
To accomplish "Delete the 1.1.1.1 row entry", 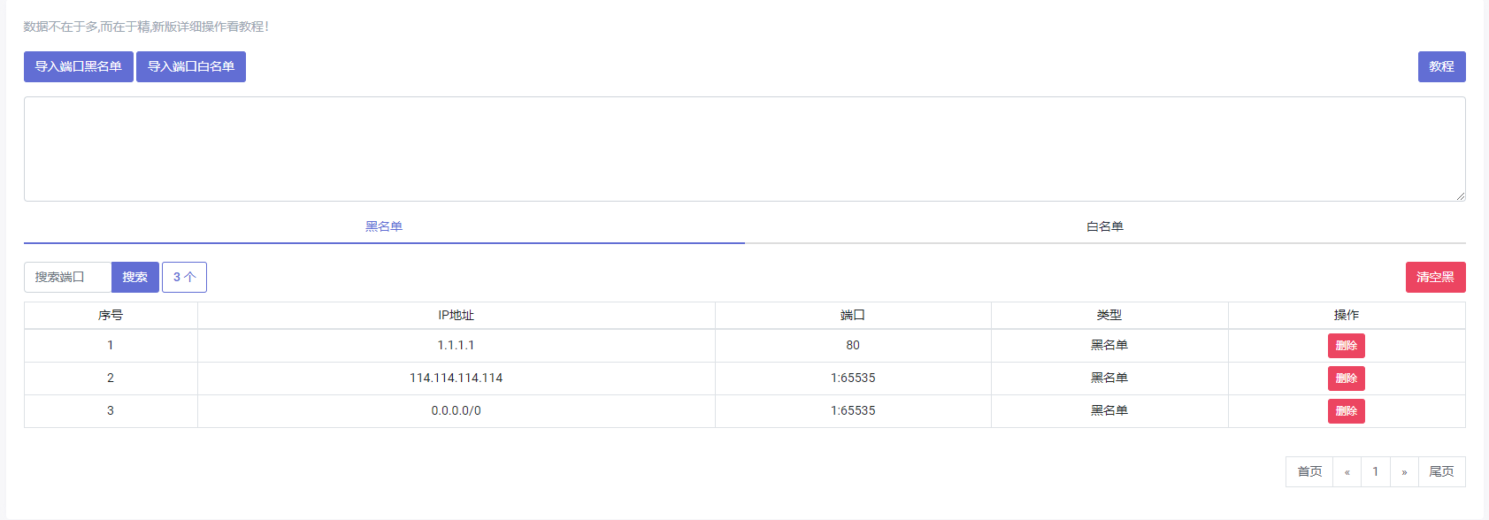I will click(x=1346, y=346).
